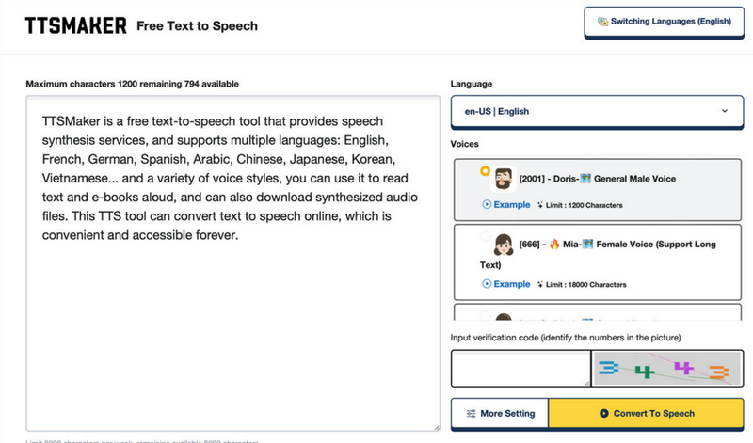
Task: Click 'Limit : 18000 Characters' text
Action: pyautogui.click(x=585, y=285)
